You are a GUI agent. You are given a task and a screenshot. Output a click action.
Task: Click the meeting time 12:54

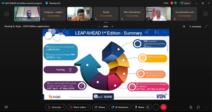[x=166, y=3]
